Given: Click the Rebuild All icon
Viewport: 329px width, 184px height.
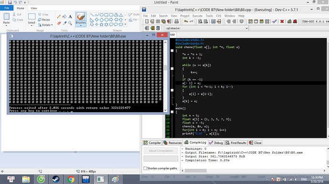Looking at the screenshot, I should (267, 21).
